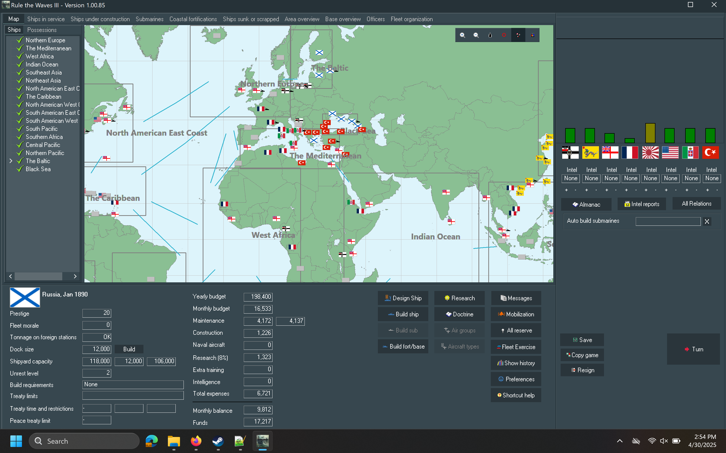Clear the Auto build submarines field
The image size is (726, 453).
tap(707, 221)
